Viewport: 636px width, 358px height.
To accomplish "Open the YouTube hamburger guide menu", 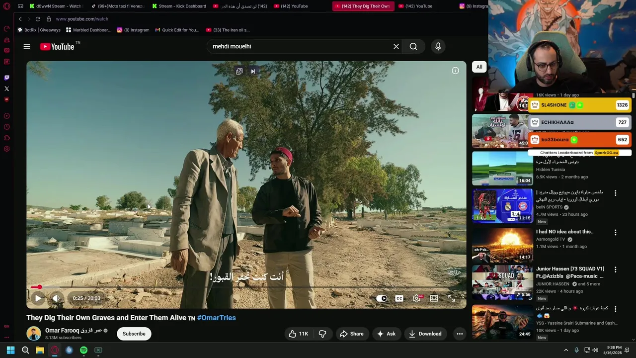I will [x=27, y=46].
